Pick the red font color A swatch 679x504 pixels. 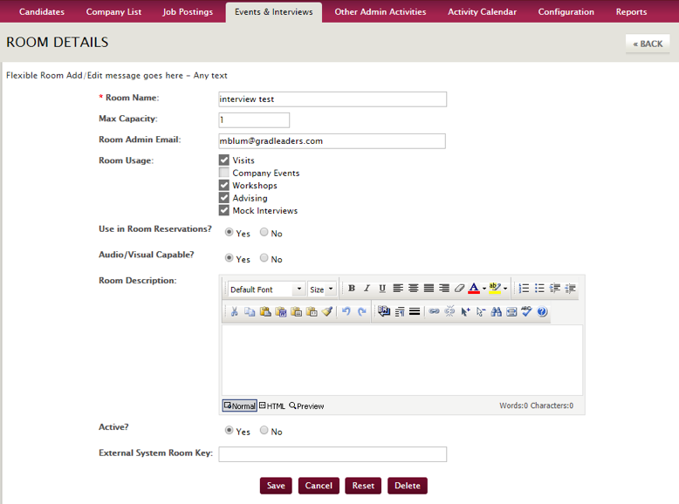(474, 289)
